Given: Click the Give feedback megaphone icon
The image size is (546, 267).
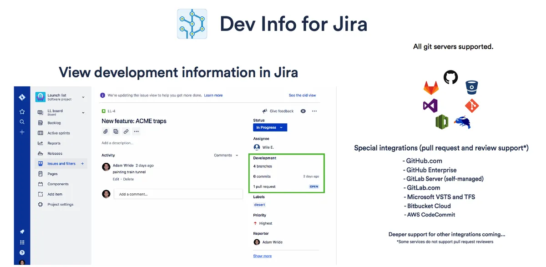Looking at the screenshot, I should coord(265,111).
